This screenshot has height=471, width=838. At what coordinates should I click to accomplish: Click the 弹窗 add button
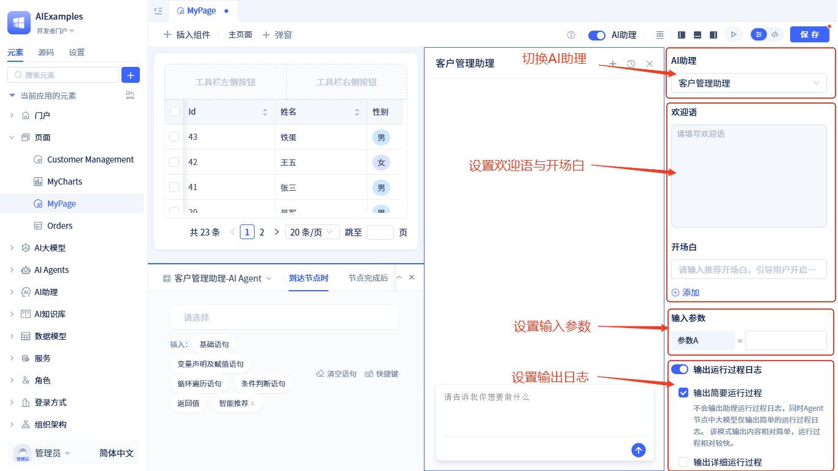(277, 35)
